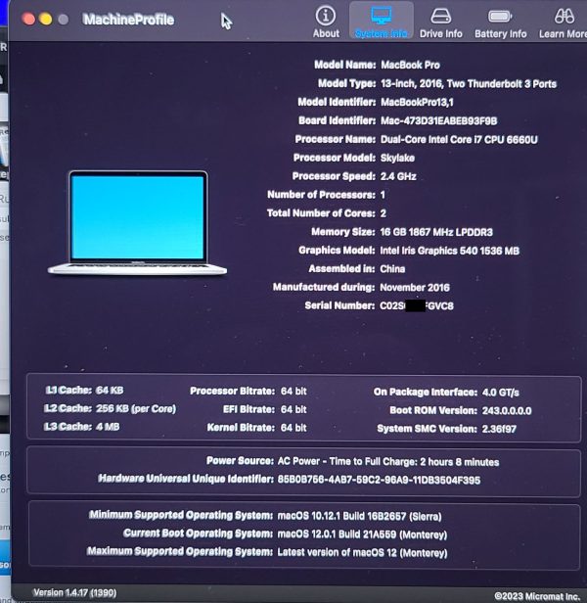The image size is (587, 603).
Task: Click the Power Source charge time text
Action: point(388,461)
